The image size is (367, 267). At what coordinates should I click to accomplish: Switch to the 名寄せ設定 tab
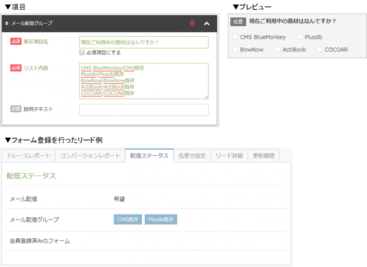192,156
